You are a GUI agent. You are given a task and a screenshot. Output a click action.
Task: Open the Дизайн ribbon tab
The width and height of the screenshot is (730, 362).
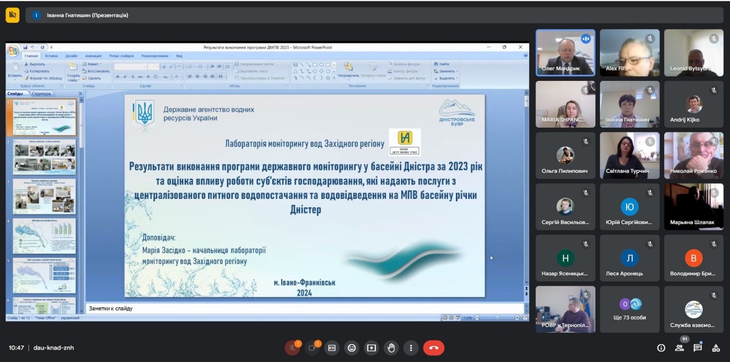pos(72,56)
